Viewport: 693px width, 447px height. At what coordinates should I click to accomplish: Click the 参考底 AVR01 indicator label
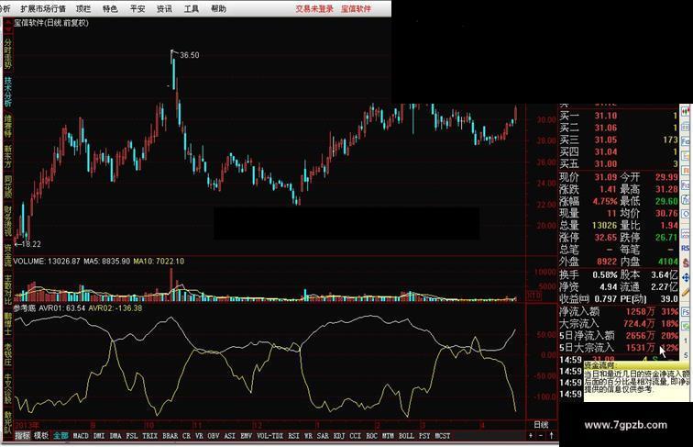click(x=49, y=308)
